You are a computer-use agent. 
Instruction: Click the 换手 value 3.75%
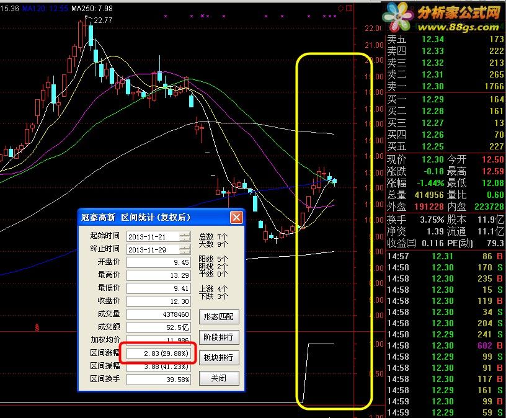click(x=432, y=220)
